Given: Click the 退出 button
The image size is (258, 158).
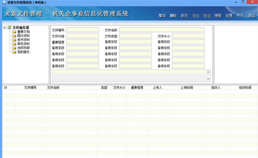Looking at the screenshot, I should [252, 15].
